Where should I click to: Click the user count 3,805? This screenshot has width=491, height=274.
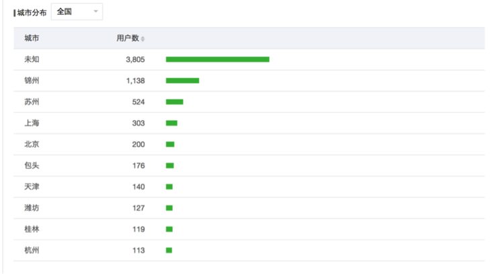pos(135,59)
